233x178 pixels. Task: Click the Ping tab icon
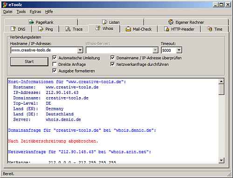click(x=41, y=29)
